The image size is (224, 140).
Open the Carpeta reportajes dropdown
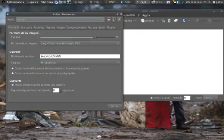tap(80, 63)
